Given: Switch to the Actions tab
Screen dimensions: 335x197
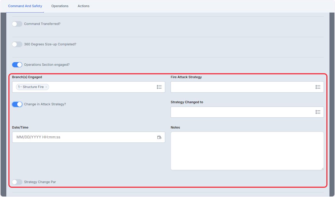Looking at the screenshot, I should point(83,6).
